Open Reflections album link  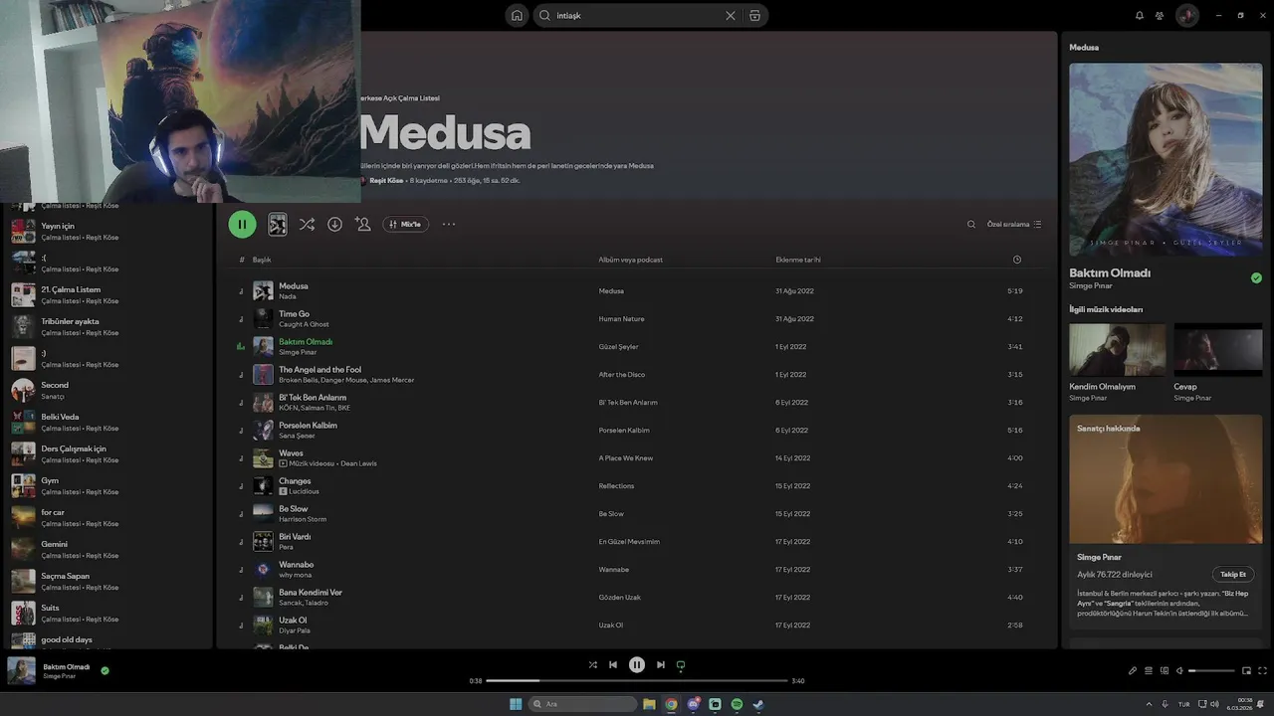click(x=616, y=486)
